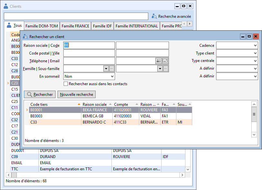Viewport: 262px width, 190px height.
Task: Sort results by Raison sociale column
Action: tap(97, 104)
